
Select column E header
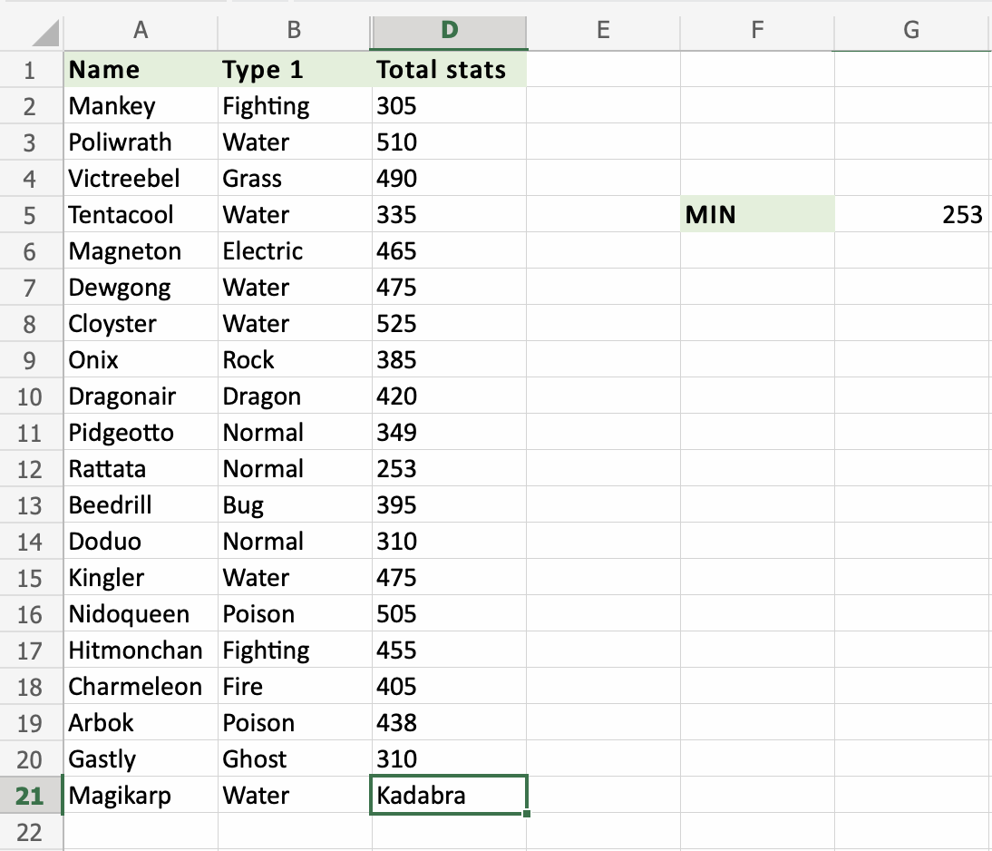(x=603, y=31)
